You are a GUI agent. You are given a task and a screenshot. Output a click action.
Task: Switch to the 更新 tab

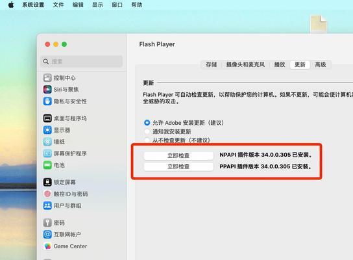[300, 65]
